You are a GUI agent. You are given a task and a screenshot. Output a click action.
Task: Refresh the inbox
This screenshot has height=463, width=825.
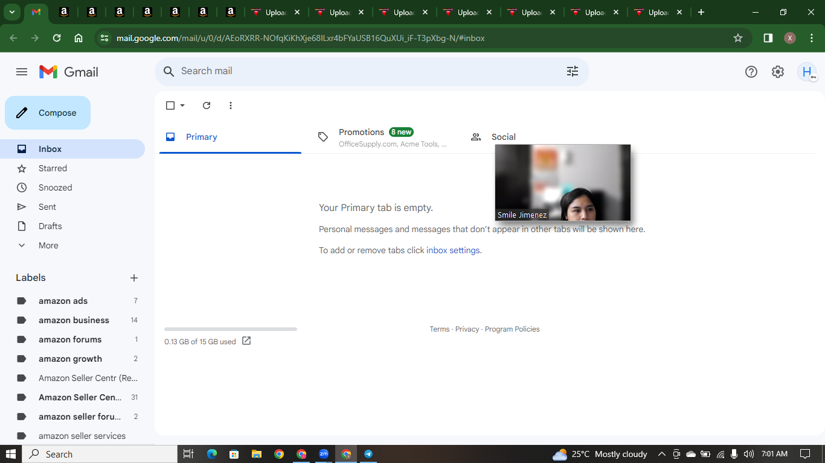[207, 106]
